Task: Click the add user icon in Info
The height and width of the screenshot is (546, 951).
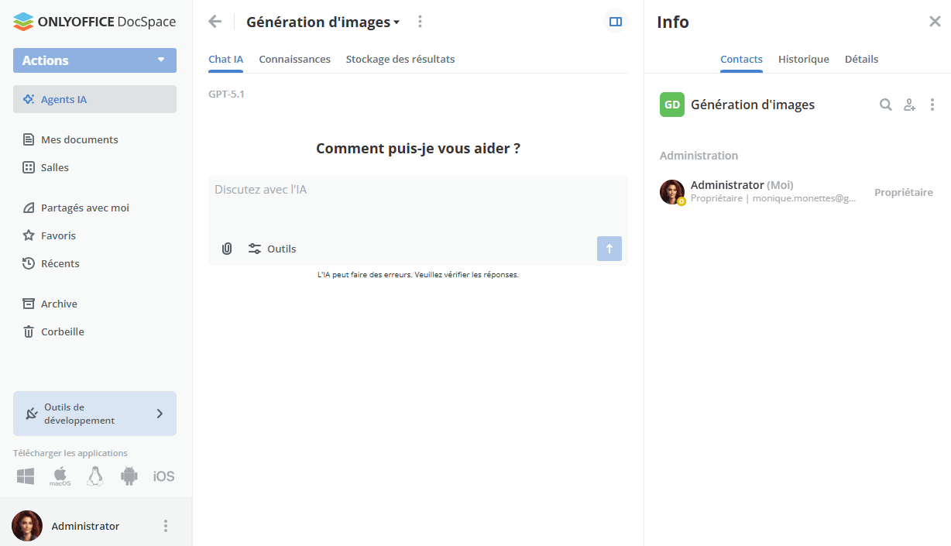Action: (x=909, y=105)
